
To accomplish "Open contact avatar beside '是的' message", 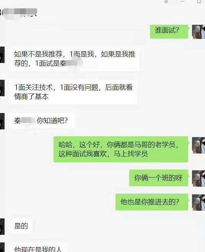I will coord(2,226).
